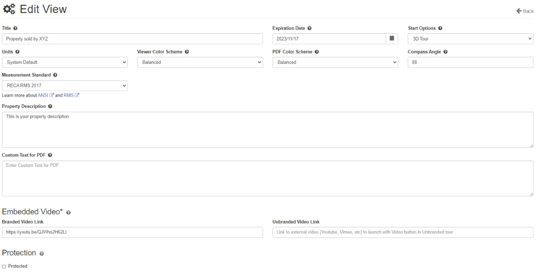Click the help icon next to Protection
This screenshot has width=541, height=272.
[x=42, y=254]
